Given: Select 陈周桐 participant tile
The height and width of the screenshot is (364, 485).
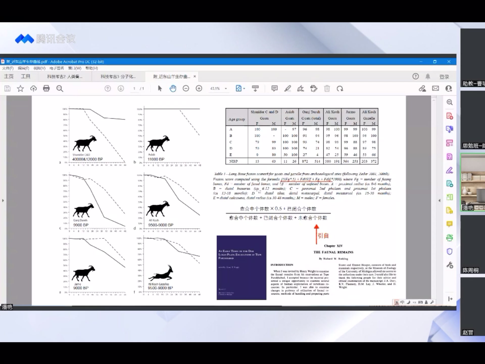Looking at the screenshot, I should [x=473, y=245].
